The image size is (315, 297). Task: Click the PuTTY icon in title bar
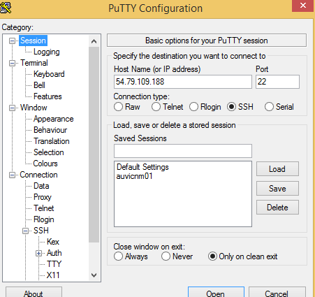click(6, 7)
